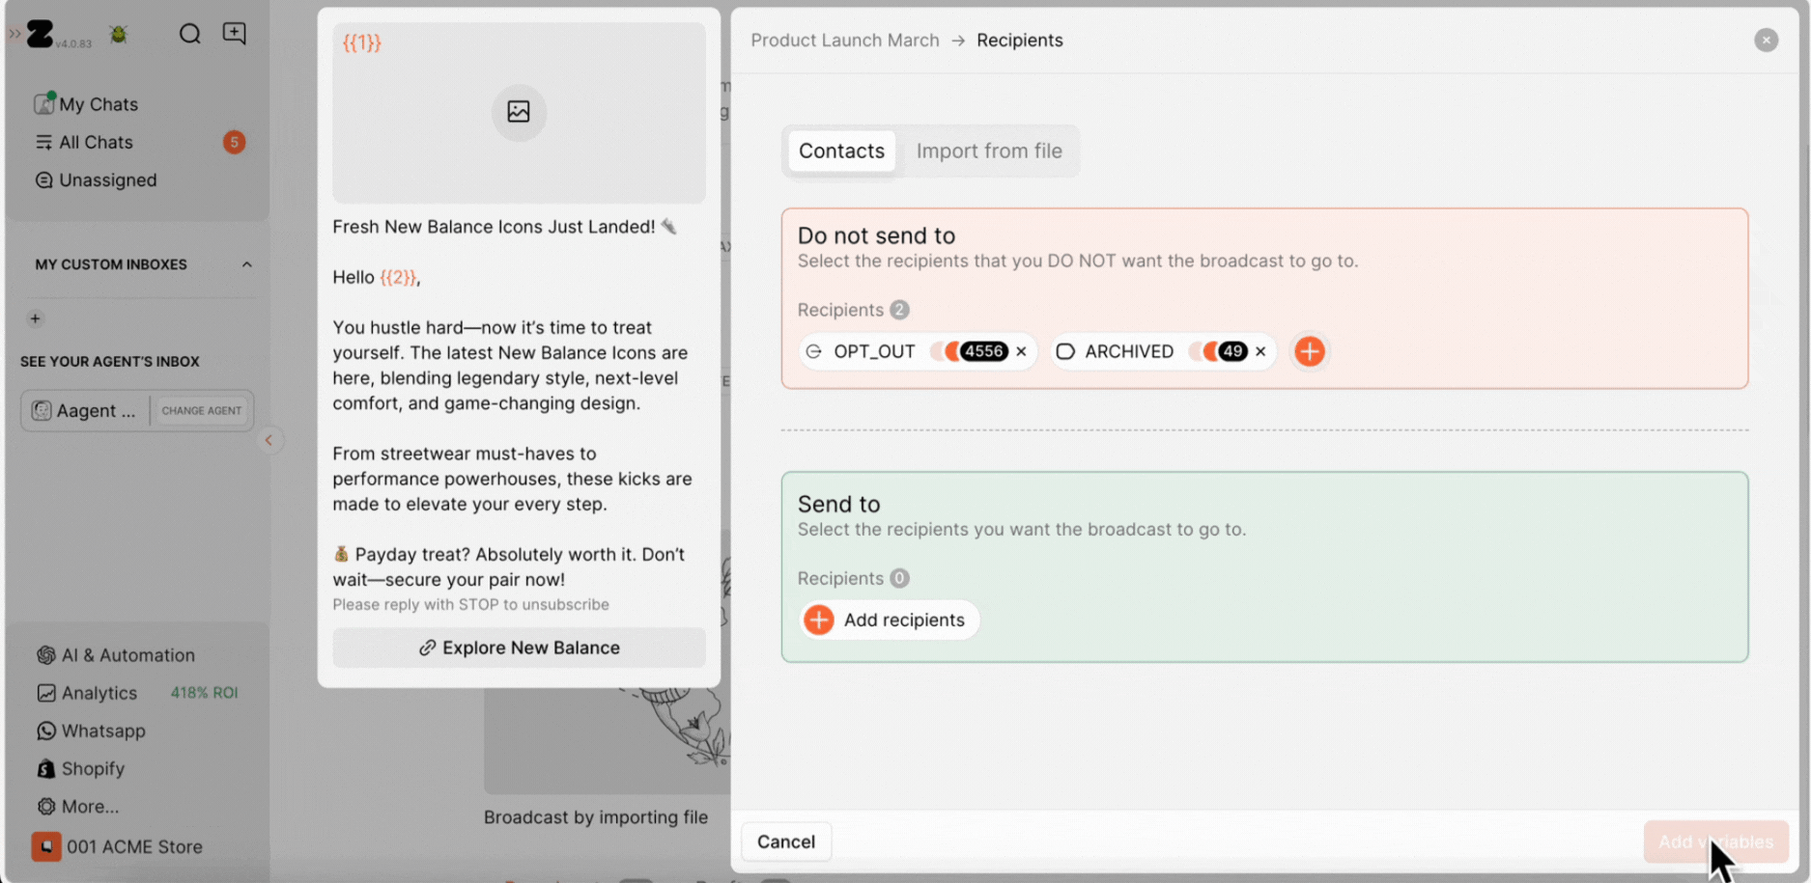Collapse My Custom Inboxes section

click(246, 264)
